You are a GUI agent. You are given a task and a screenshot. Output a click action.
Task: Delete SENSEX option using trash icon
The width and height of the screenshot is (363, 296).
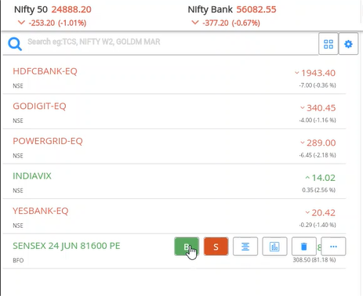(x=303, y=246)
